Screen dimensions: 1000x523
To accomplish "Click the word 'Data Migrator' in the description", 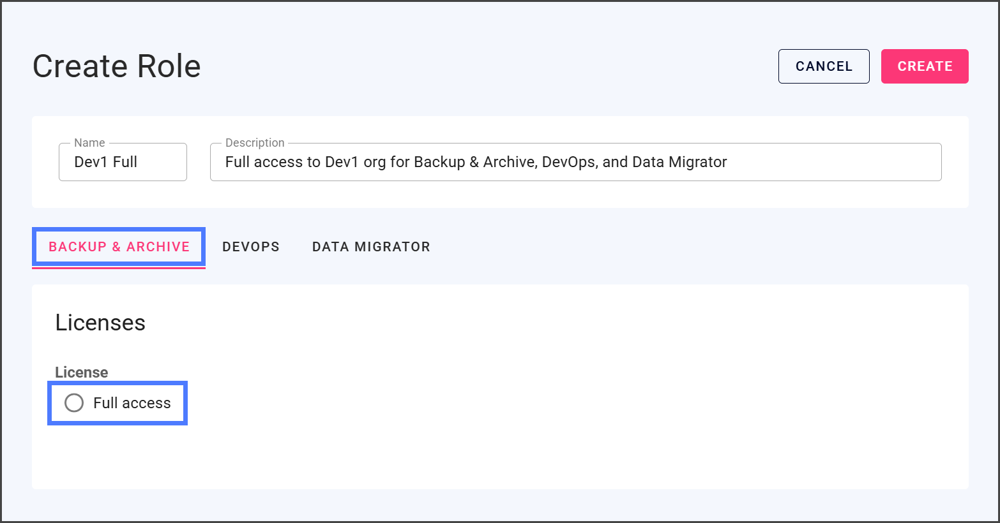I will 679,162.
